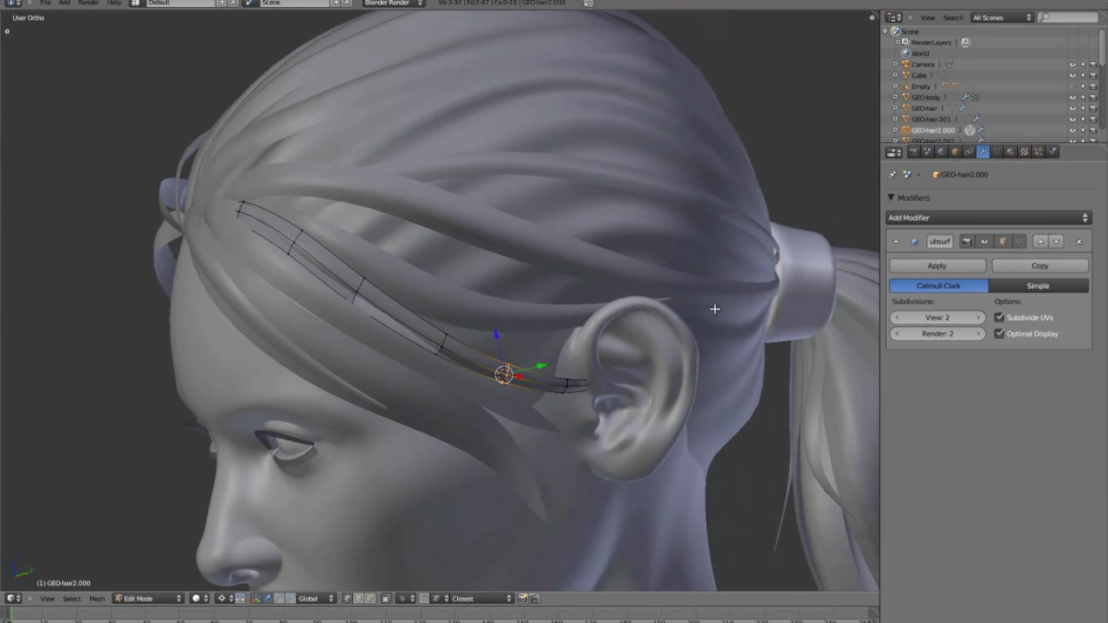Click the View subdivisions value field
The image size is (1108, 623).
(938, 318)
